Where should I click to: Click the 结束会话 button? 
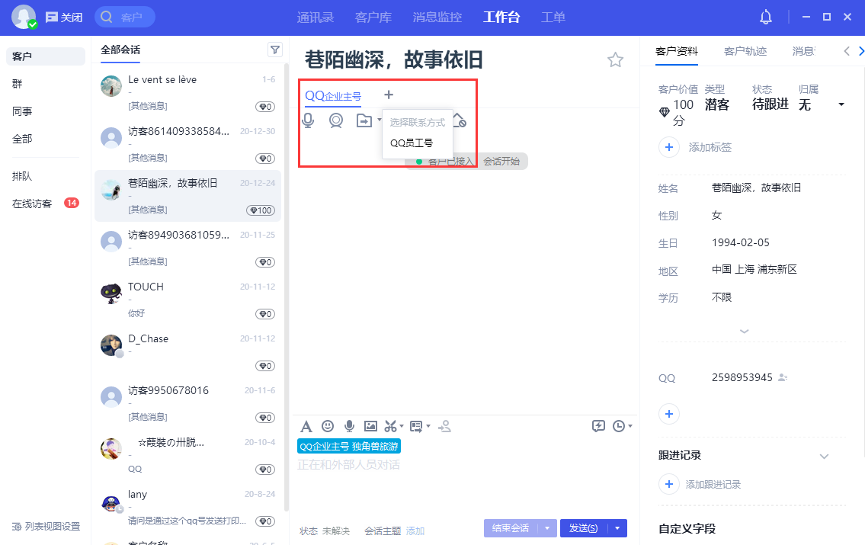[511, 528]
